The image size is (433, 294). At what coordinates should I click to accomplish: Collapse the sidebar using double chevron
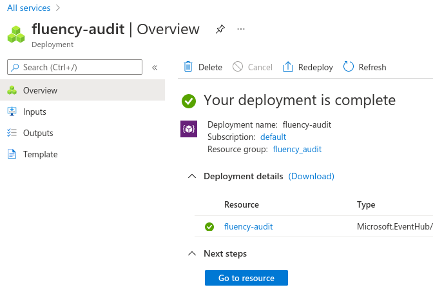(155, 68)
